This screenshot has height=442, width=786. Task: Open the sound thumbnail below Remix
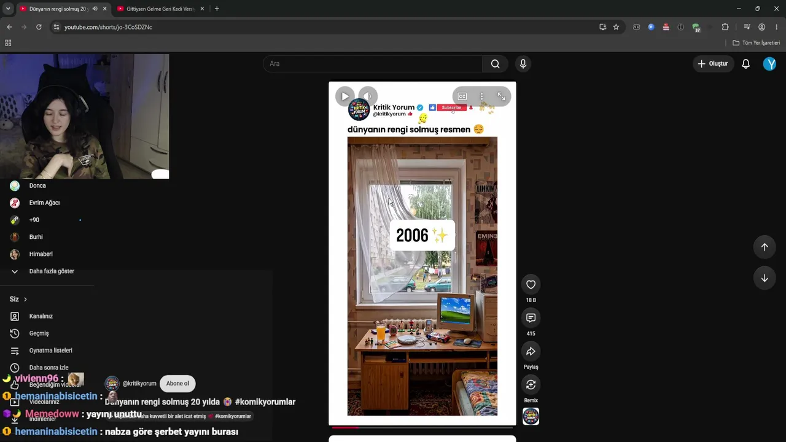click(531, 417)
